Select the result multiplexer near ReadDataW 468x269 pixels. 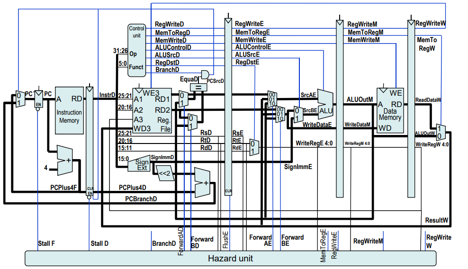coord(441,133)
